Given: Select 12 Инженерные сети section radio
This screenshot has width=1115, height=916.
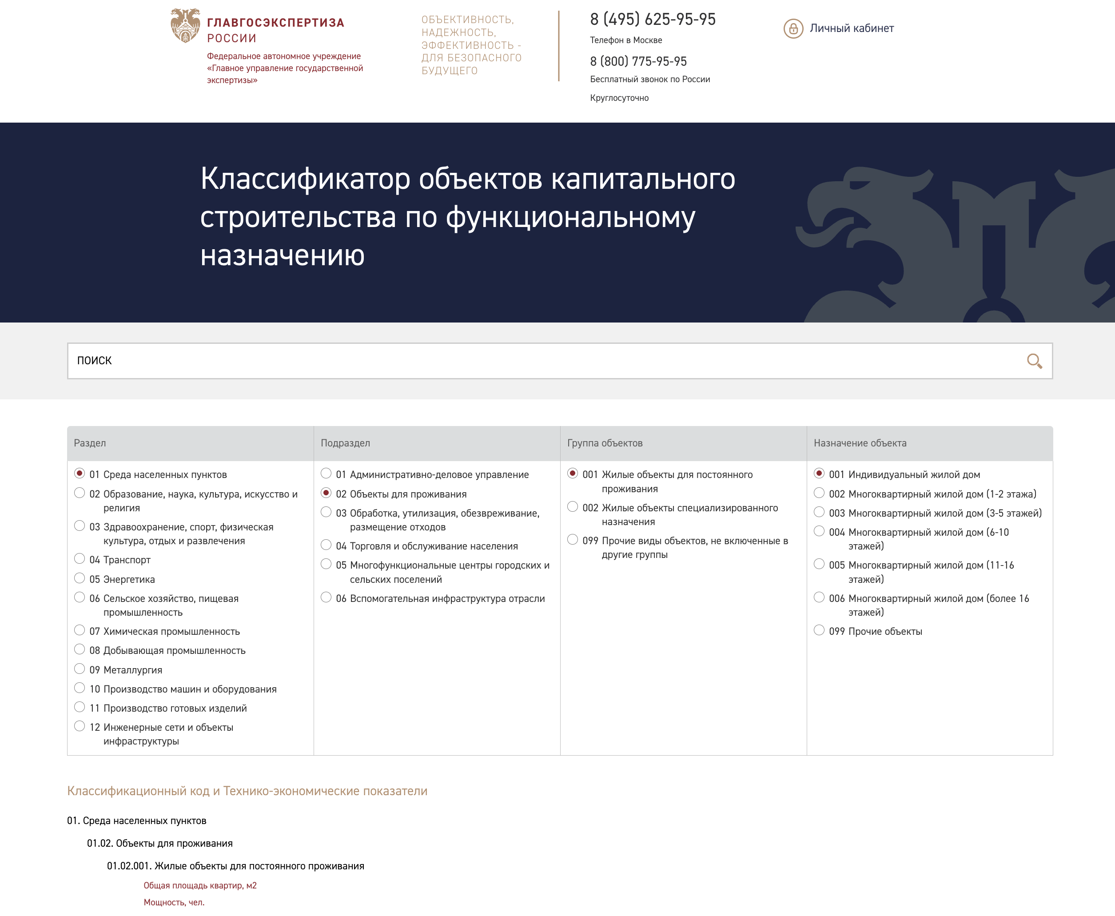Looking at the screenshot, I should pyautogui.click(x=80, y=726).
